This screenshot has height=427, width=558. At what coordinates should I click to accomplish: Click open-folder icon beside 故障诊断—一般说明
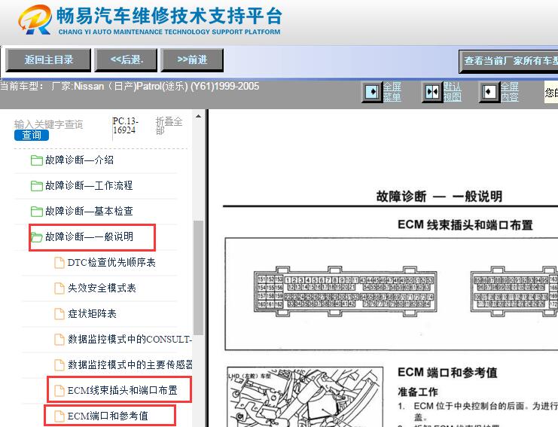pos(36,237)
